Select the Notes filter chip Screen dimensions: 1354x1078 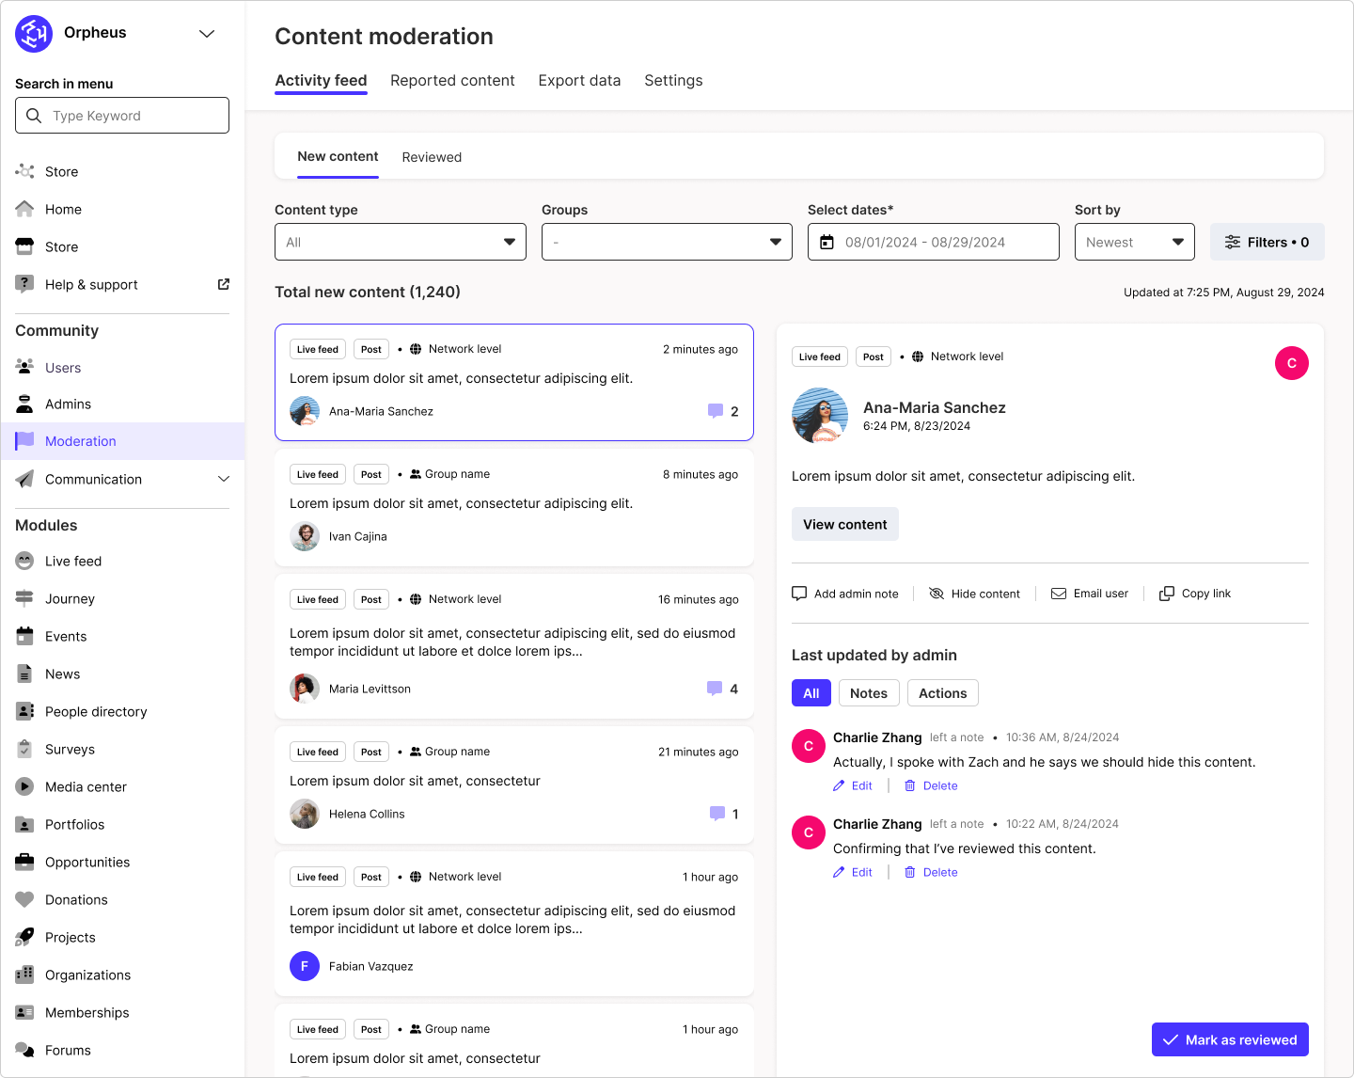coord(869,693)
